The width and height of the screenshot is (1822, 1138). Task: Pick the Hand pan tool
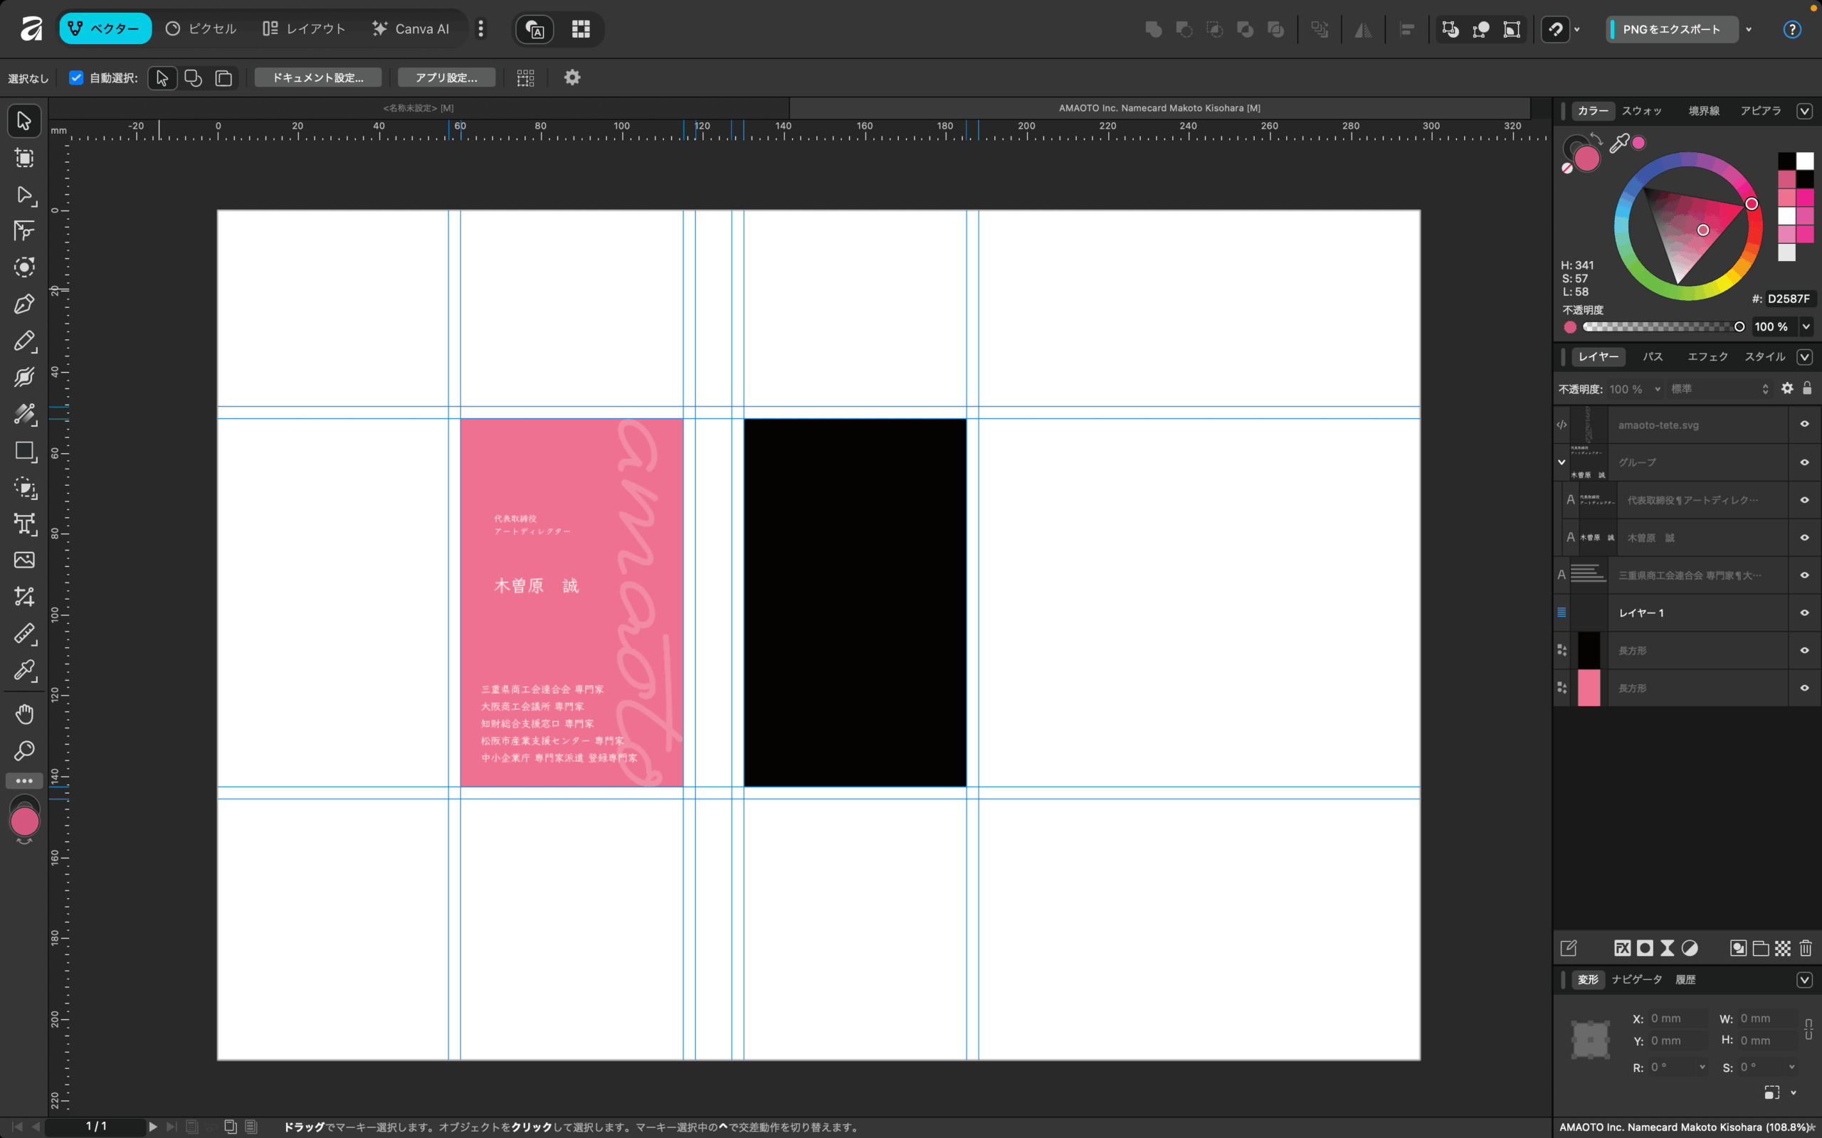pyautogui.click(x=24, y=713)
